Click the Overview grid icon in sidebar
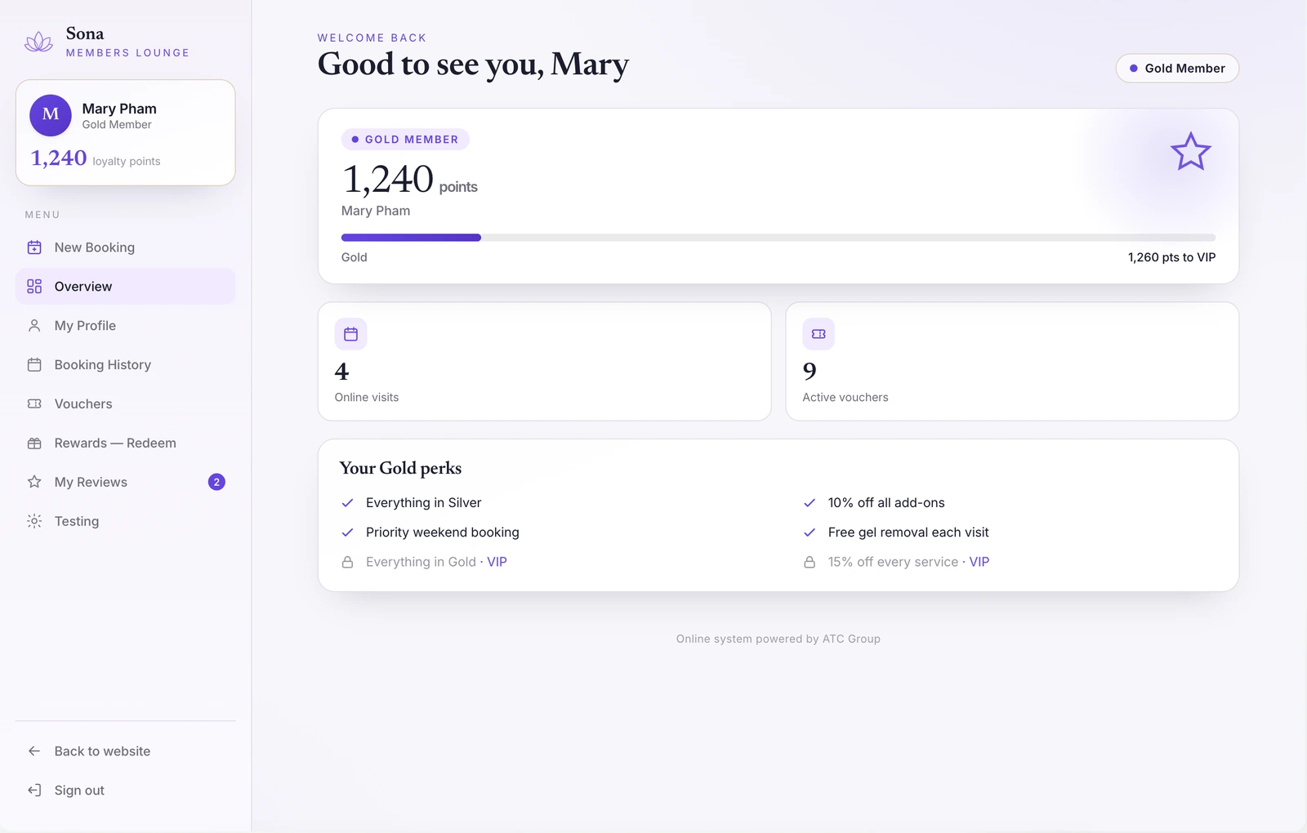 tap(34, 287)
